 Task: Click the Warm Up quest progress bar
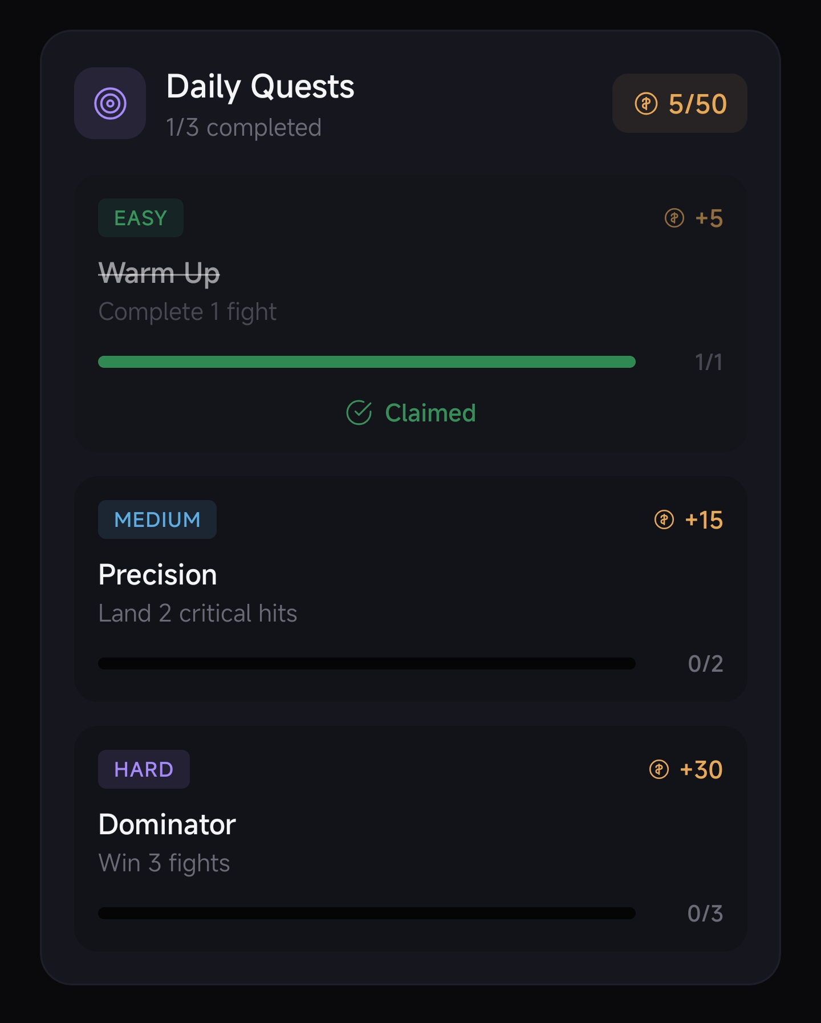[367, 362]
